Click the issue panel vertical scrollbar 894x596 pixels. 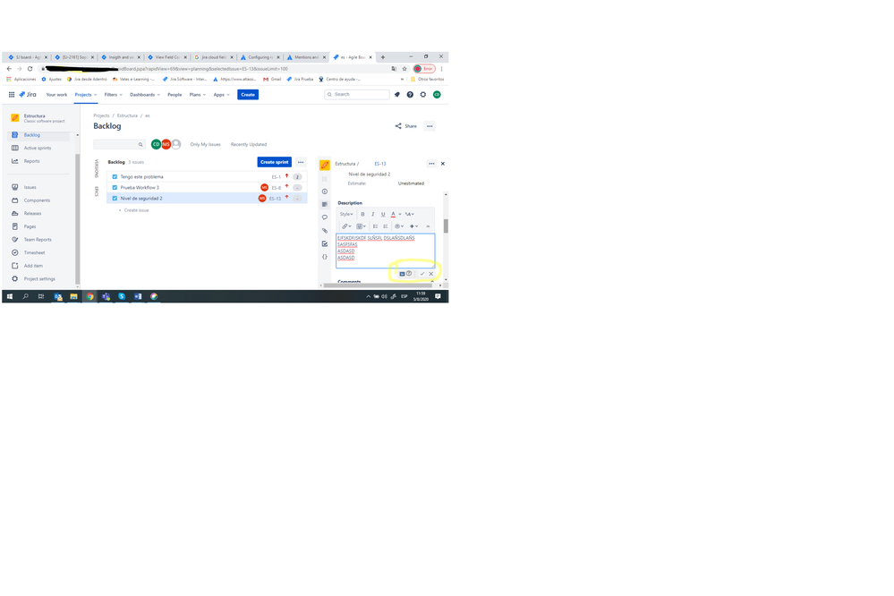coord(446,226)
